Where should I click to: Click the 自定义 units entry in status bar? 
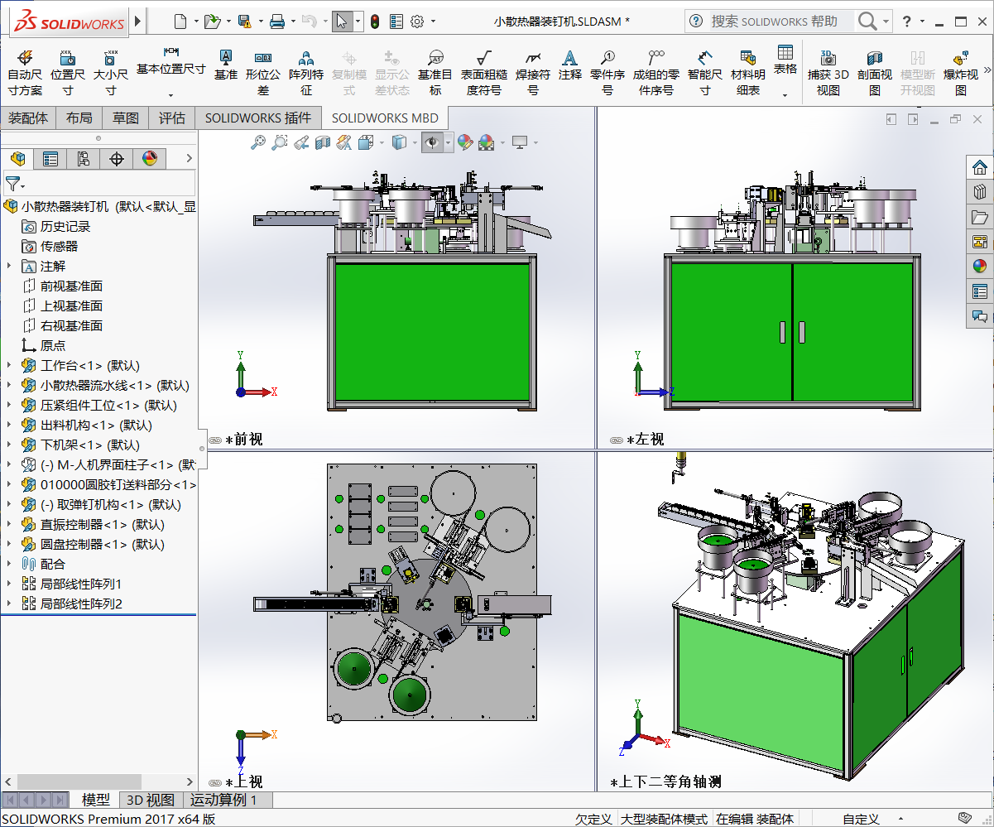point(862,819)
